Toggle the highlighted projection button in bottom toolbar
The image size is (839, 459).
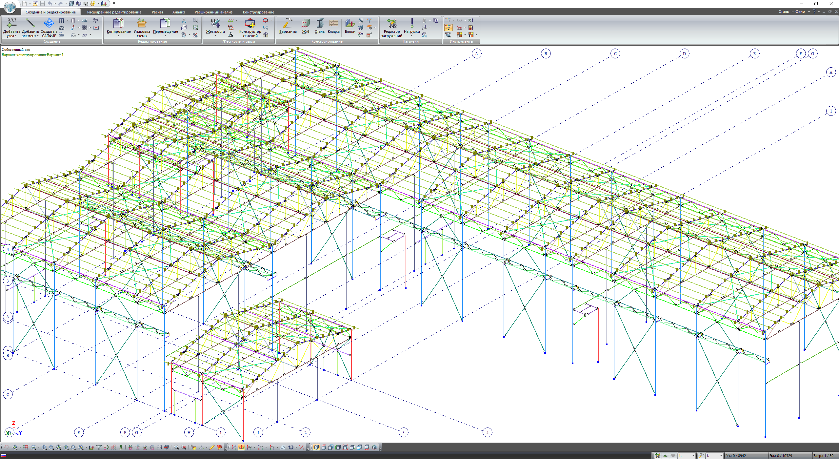pyautogui.click(x=241, y=447)
